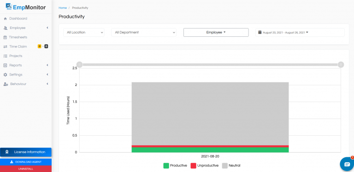Click the yellow Time Claim counter badge
The image size is (354, 172).
click(x=40, y=46)
